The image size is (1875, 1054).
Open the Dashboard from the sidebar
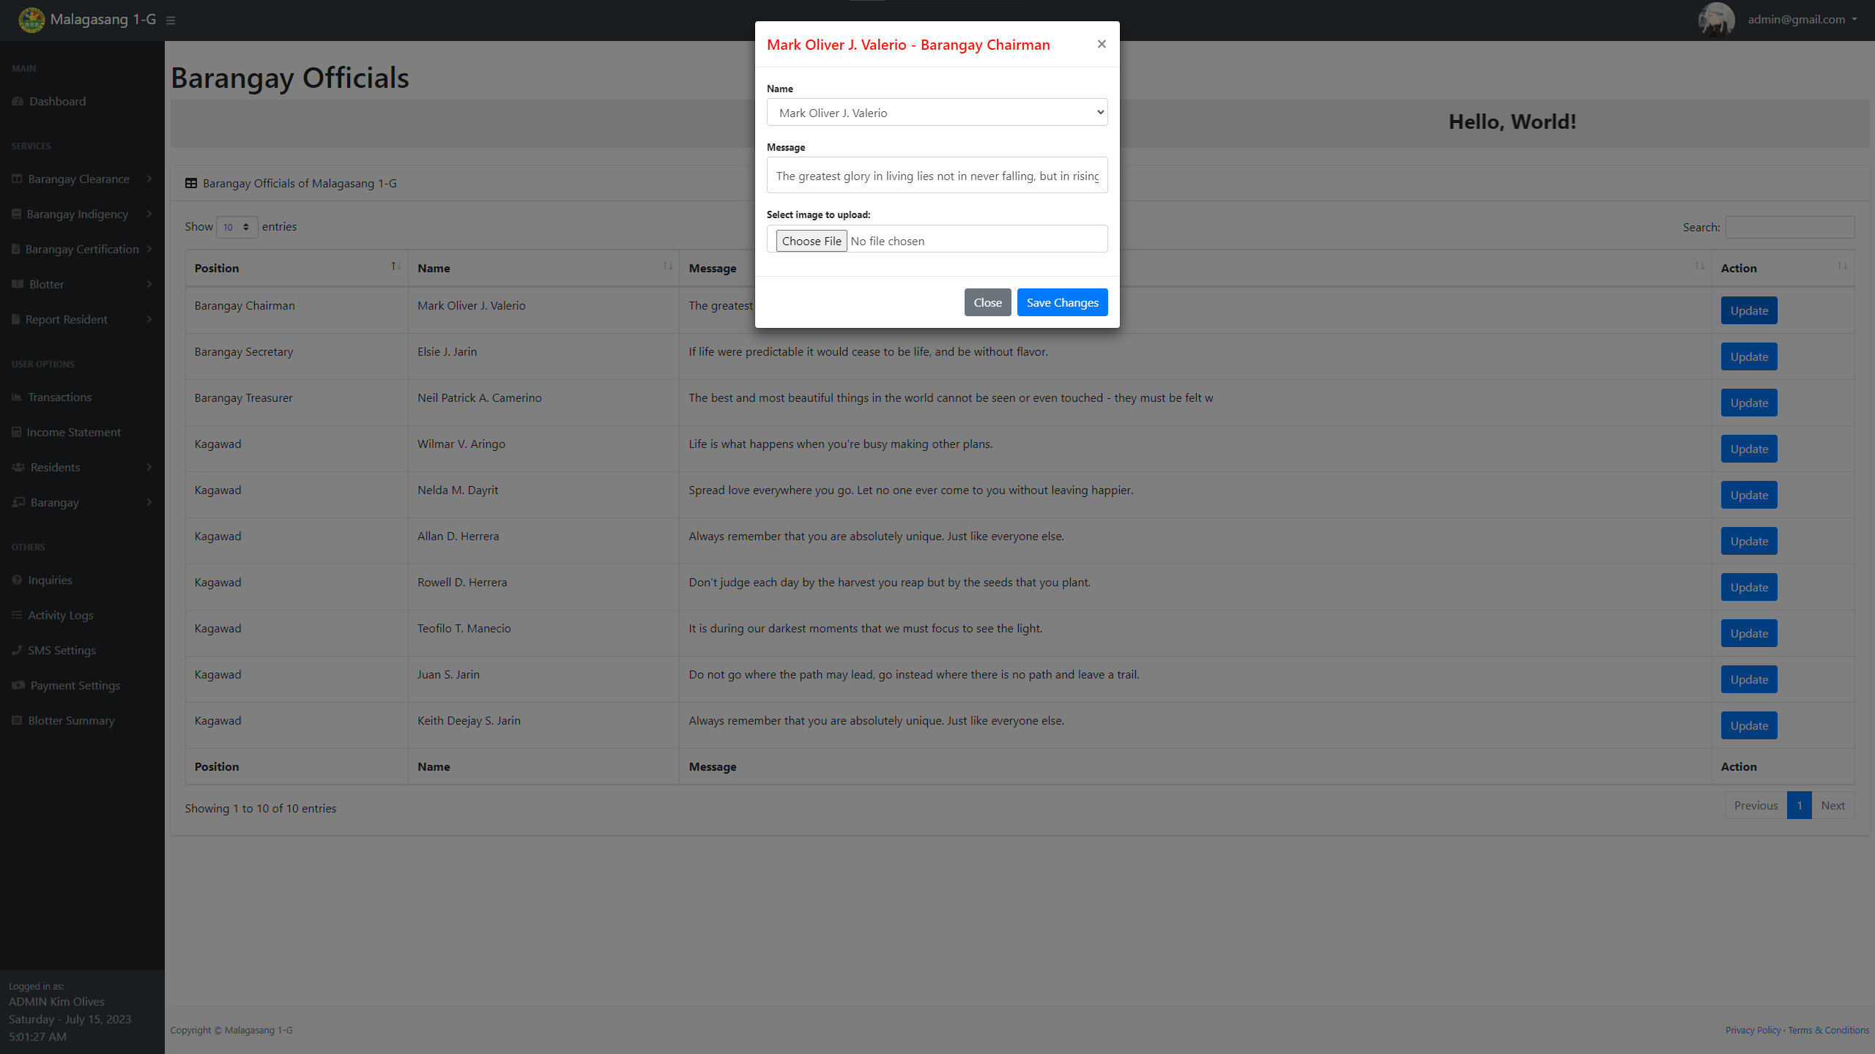pos(56,101)
